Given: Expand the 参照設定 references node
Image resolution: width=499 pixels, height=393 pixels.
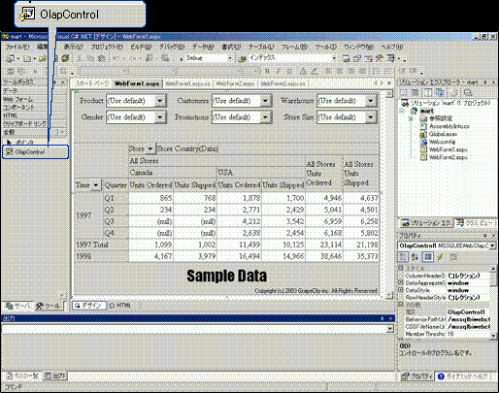Looking at the screenshot, I should click(412, 118).
